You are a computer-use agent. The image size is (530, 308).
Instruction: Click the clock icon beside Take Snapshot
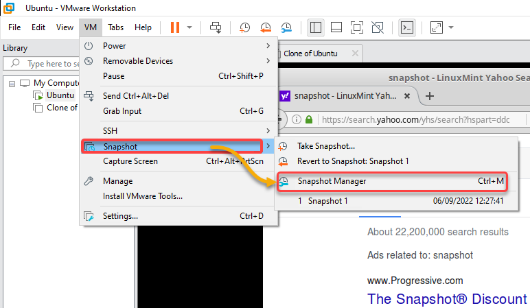pos(283,146)
